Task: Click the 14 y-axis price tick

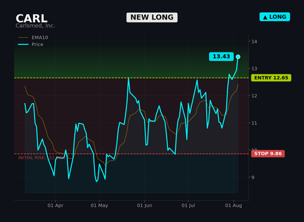Action: [x=254, y=41]
